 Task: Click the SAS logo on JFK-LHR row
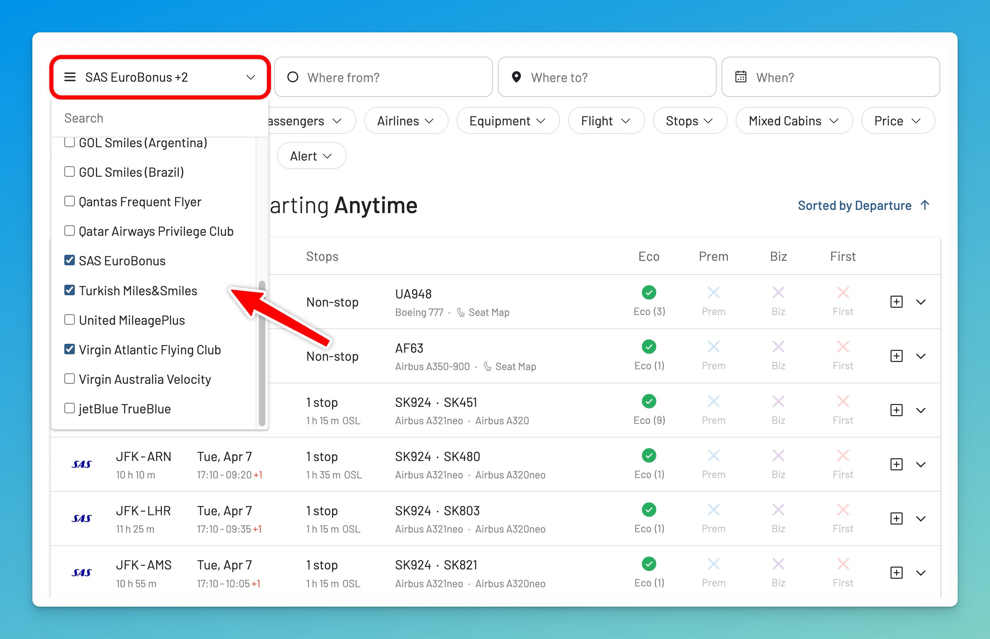point(81,518)
